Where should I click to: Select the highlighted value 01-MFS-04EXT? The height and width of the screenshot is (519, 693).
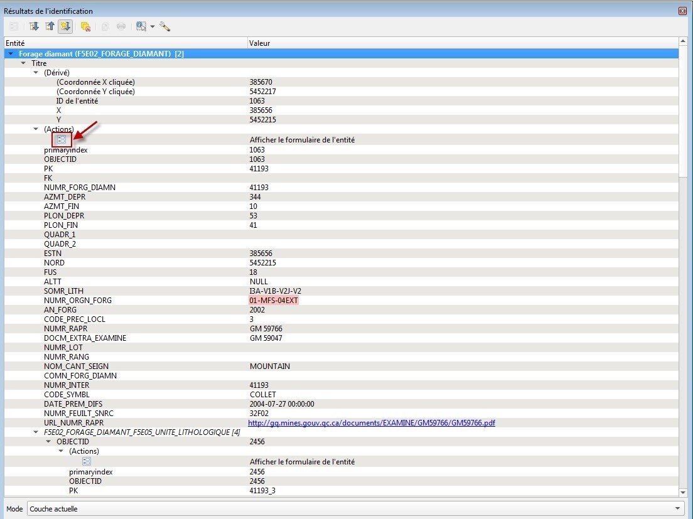point(274,301)
